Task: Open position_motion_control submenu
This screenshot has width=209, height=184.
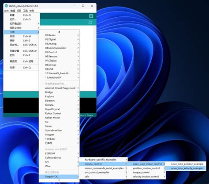Action: click(x=146, y=168)
